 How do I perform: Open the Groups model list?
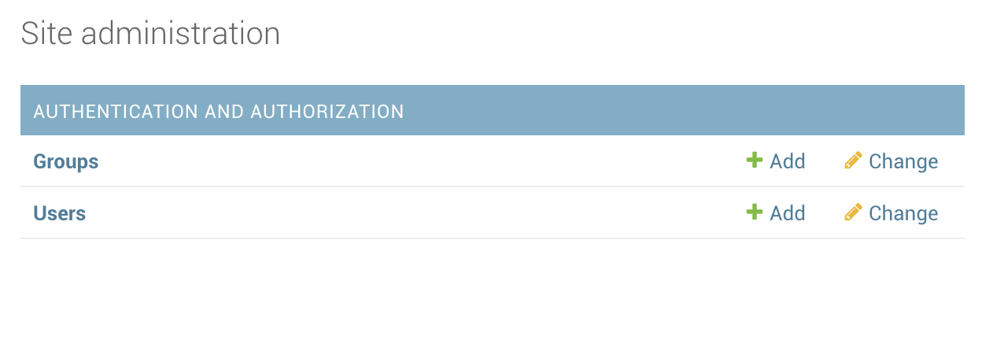point(66,161)
